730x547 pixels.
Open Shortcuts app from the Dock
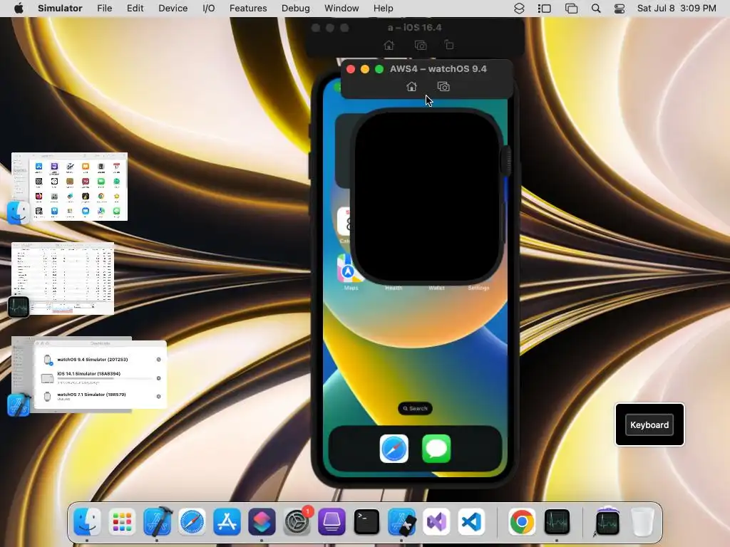262,521
